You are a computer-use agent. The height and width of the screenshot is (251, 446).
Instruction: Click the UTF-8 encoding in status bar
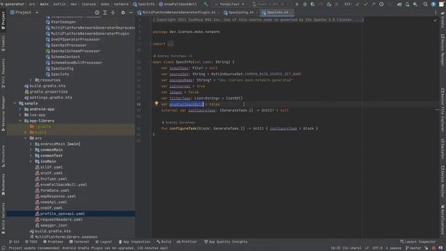coord(378,248)
